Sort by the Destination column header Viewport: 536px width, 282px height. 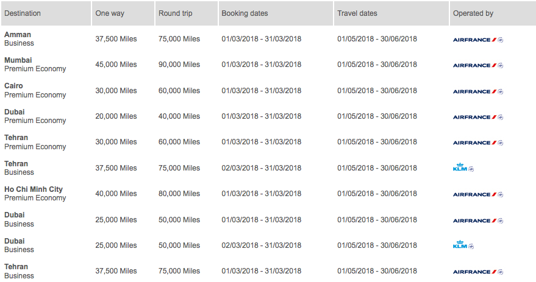pos(23,13)
